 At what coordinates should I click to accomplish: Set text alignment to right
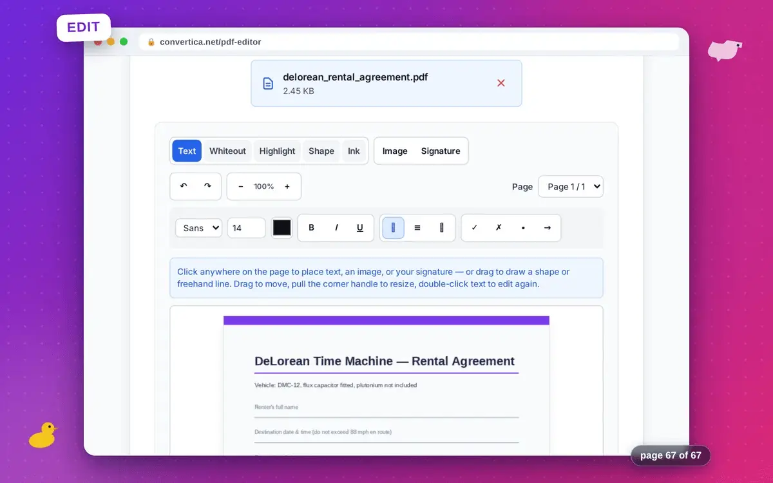(442, 227)
